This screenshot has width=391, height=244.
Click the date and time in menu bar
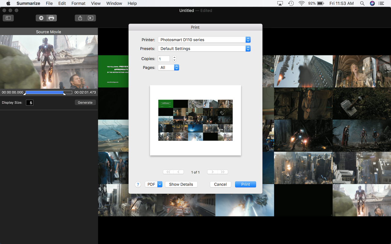point(342,3)
